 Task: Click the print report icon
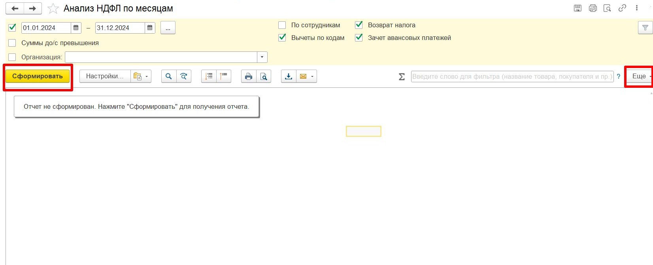coord(249,76)
